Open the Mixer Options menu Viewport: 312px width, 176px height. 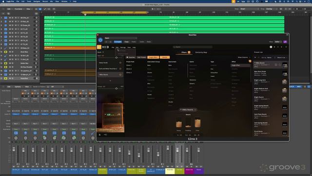click(x=18, y=87)
